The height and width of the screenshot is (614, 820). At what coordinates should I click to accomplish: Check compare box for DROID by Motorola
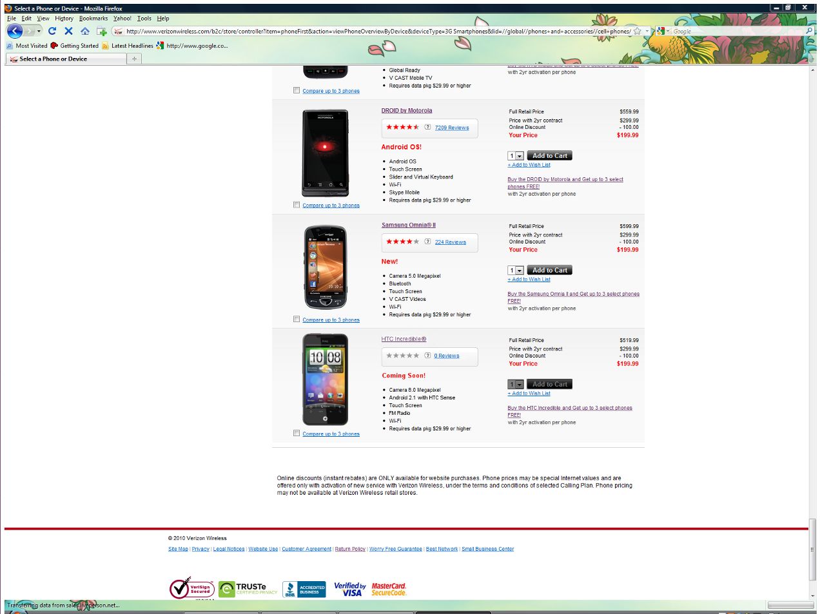297,205
